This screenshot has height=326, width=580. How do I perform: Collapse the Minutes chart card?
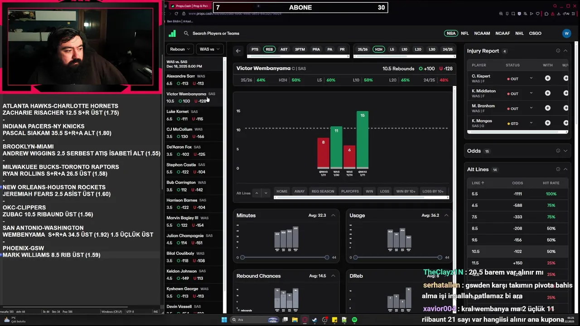coord(333,215)
